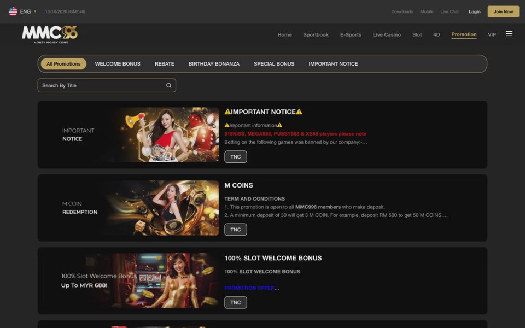The height and width of the screenshot is (328, 525).
Task: Open TNC for Important Notice
Action: coord(236,157)
